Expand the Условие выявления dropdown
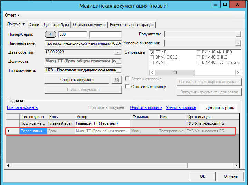 point(238,43)
